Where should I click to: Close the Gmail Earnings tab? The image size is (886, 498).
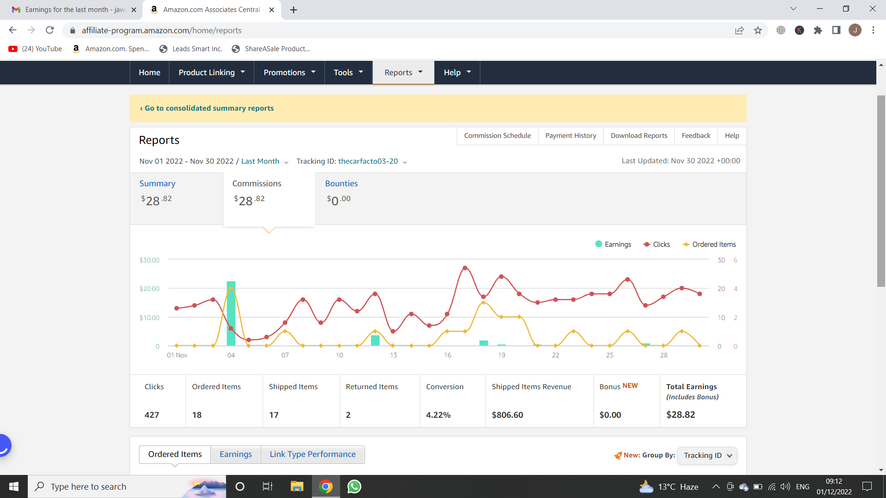[134, 10]
